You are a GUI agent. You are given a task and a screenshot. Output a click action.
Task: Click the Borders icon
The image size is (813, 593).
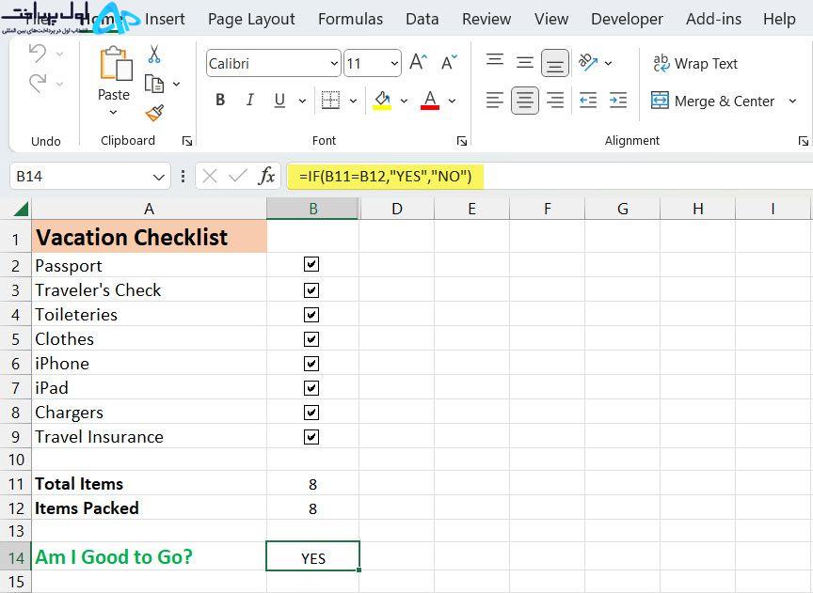point(330,100)
